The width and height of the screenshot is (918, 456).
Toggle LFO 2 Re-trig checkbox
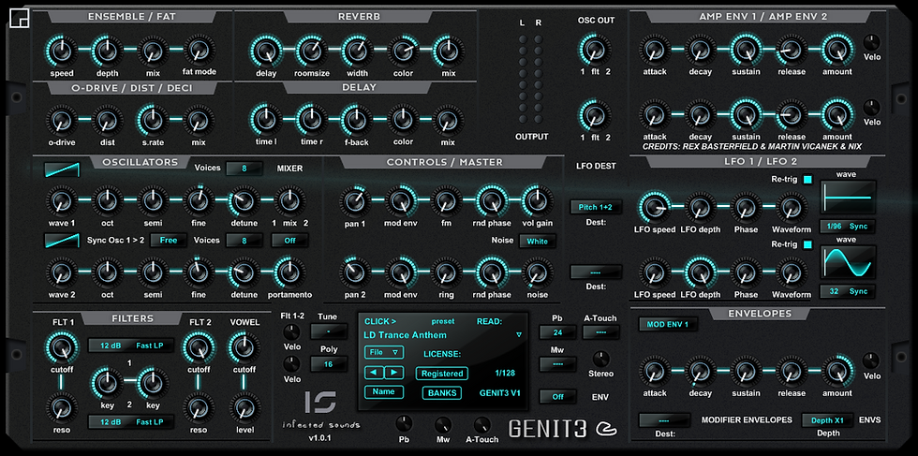pos(807,244)
